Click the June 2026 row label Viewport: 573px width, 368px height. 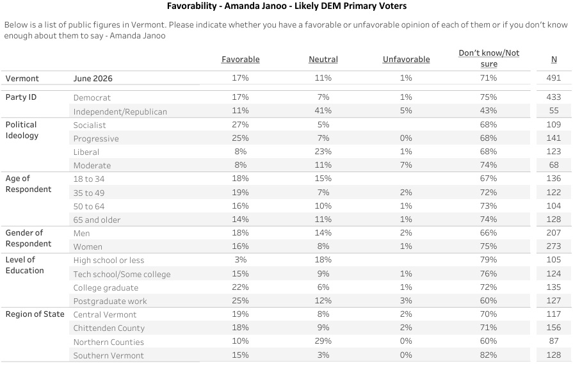(x=93, y=79)
